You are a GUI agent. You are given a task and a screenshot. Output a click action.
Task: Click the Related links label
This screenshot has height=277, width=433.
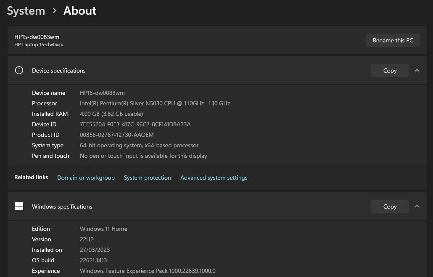pyautogui.click(x=31, y=177)
